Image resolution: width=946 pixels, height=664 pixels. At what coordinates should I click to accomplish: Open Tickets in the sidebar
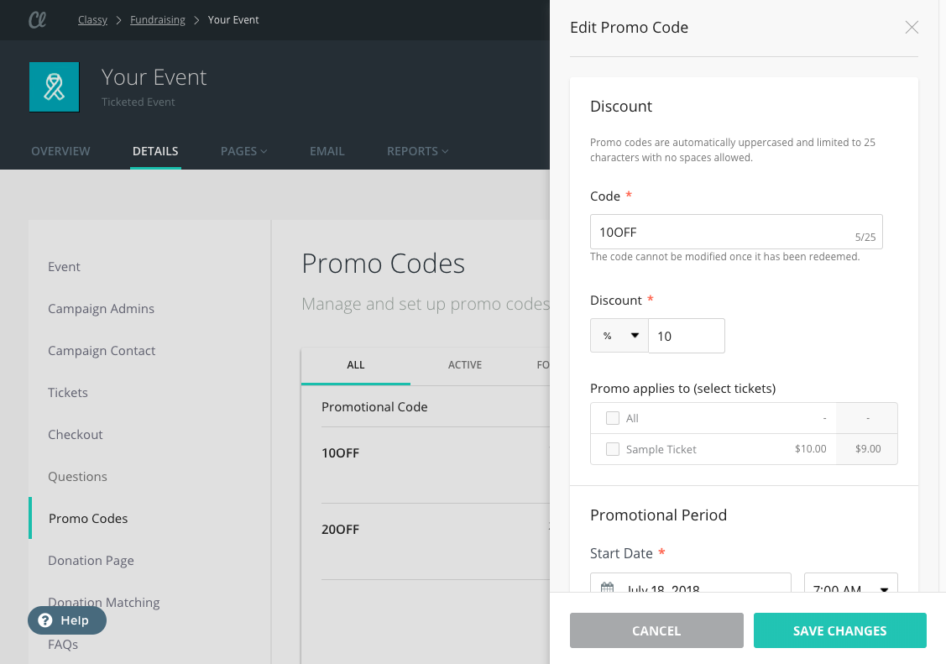coord(68,393)
